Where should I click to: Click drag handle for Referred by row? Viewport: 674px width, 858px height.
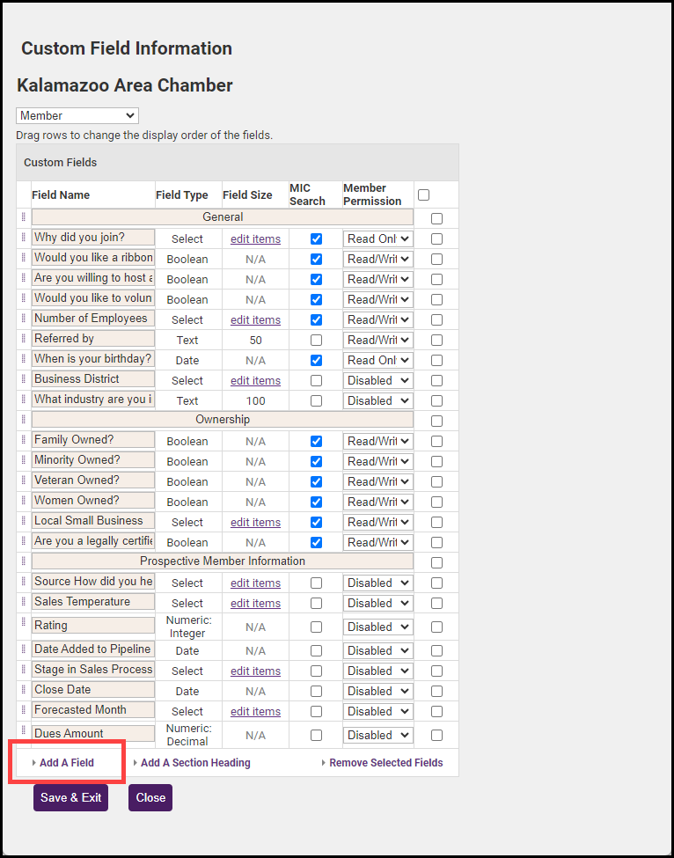24,339
